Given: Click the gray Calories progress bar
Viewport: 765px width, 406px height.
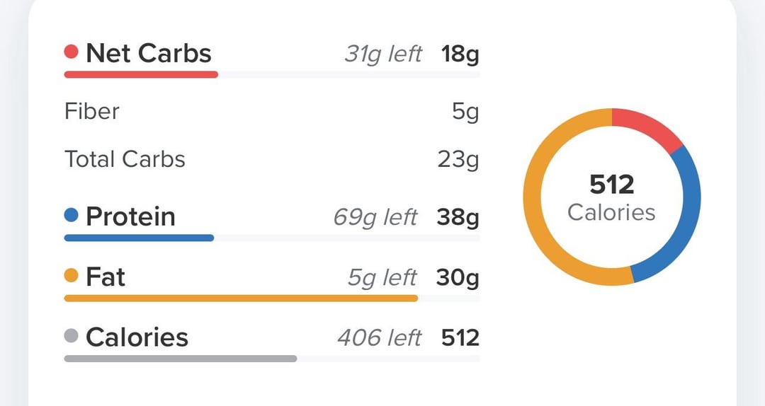Looking at the screenshot, I should click(181, 359).
